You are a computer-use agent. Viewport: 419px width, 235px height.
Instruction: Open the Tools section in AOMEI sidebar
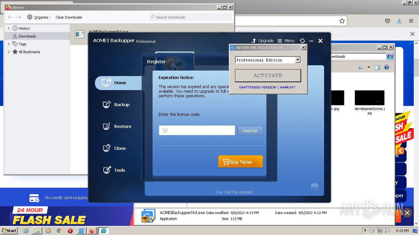114,170
